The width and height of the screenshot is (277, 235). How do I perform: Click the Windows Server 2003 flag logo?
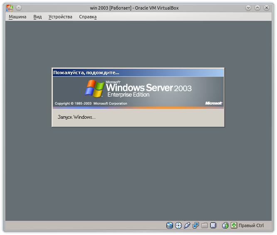pos(94,88)
